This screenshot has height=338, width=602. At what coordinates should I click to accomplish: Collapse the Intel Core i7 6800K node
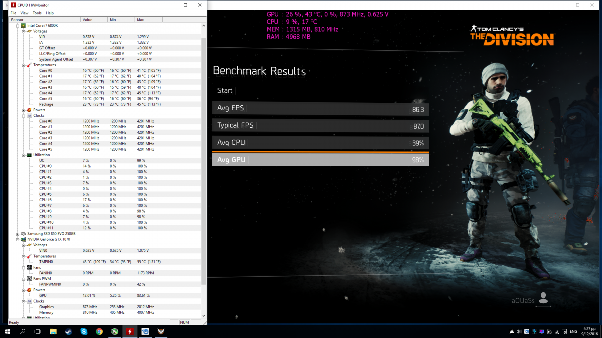18,25
